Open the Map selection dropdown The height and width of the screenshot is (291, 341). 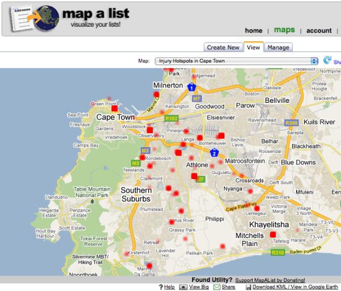tap(236, 61)
